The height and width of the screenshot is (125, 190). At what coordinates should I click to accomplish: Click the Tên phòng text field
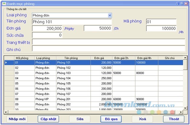72,22
